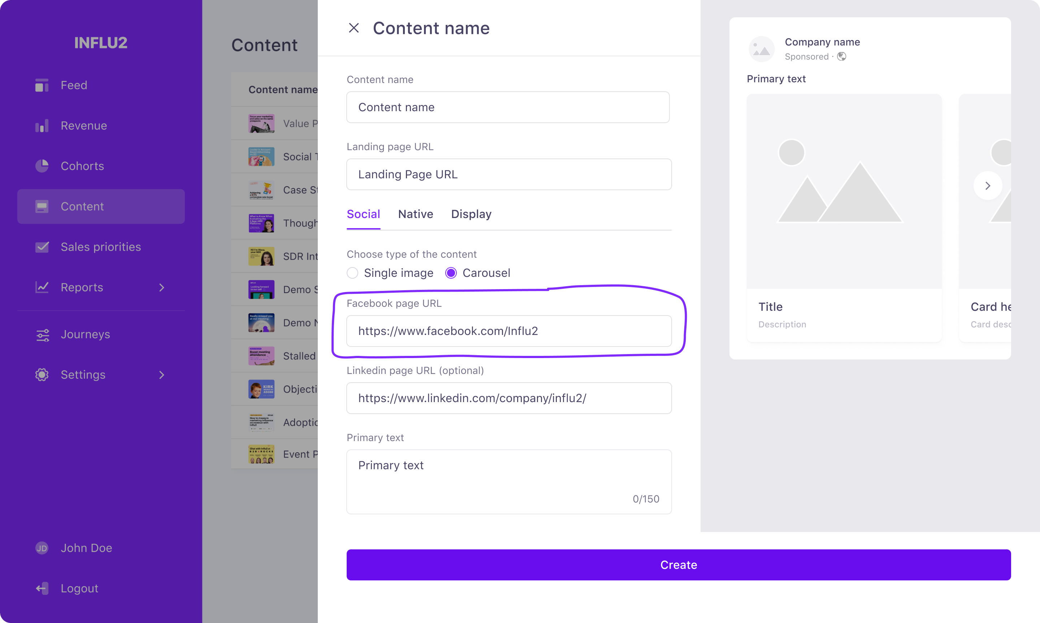Advance carousel preview with next arrow
This screenshot has width=1040, height=623.
tap(988, 186)
